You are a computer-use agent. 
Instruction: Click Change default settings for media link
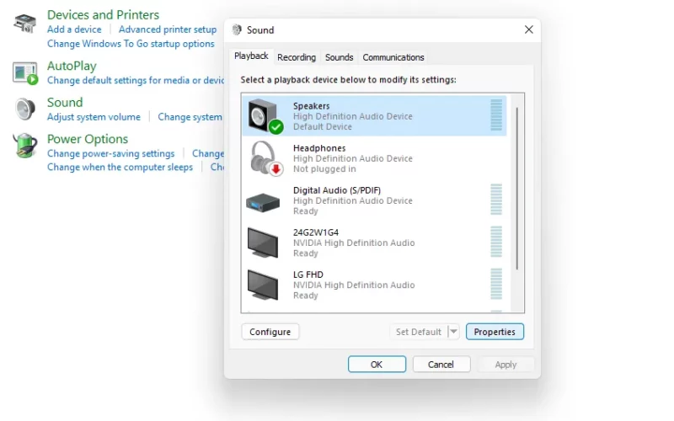click(136, 80)
